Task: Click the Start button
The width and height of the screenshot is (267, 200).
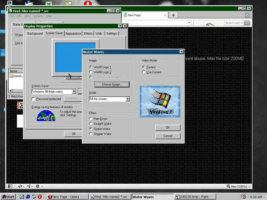Action: (x=8, y=197)
